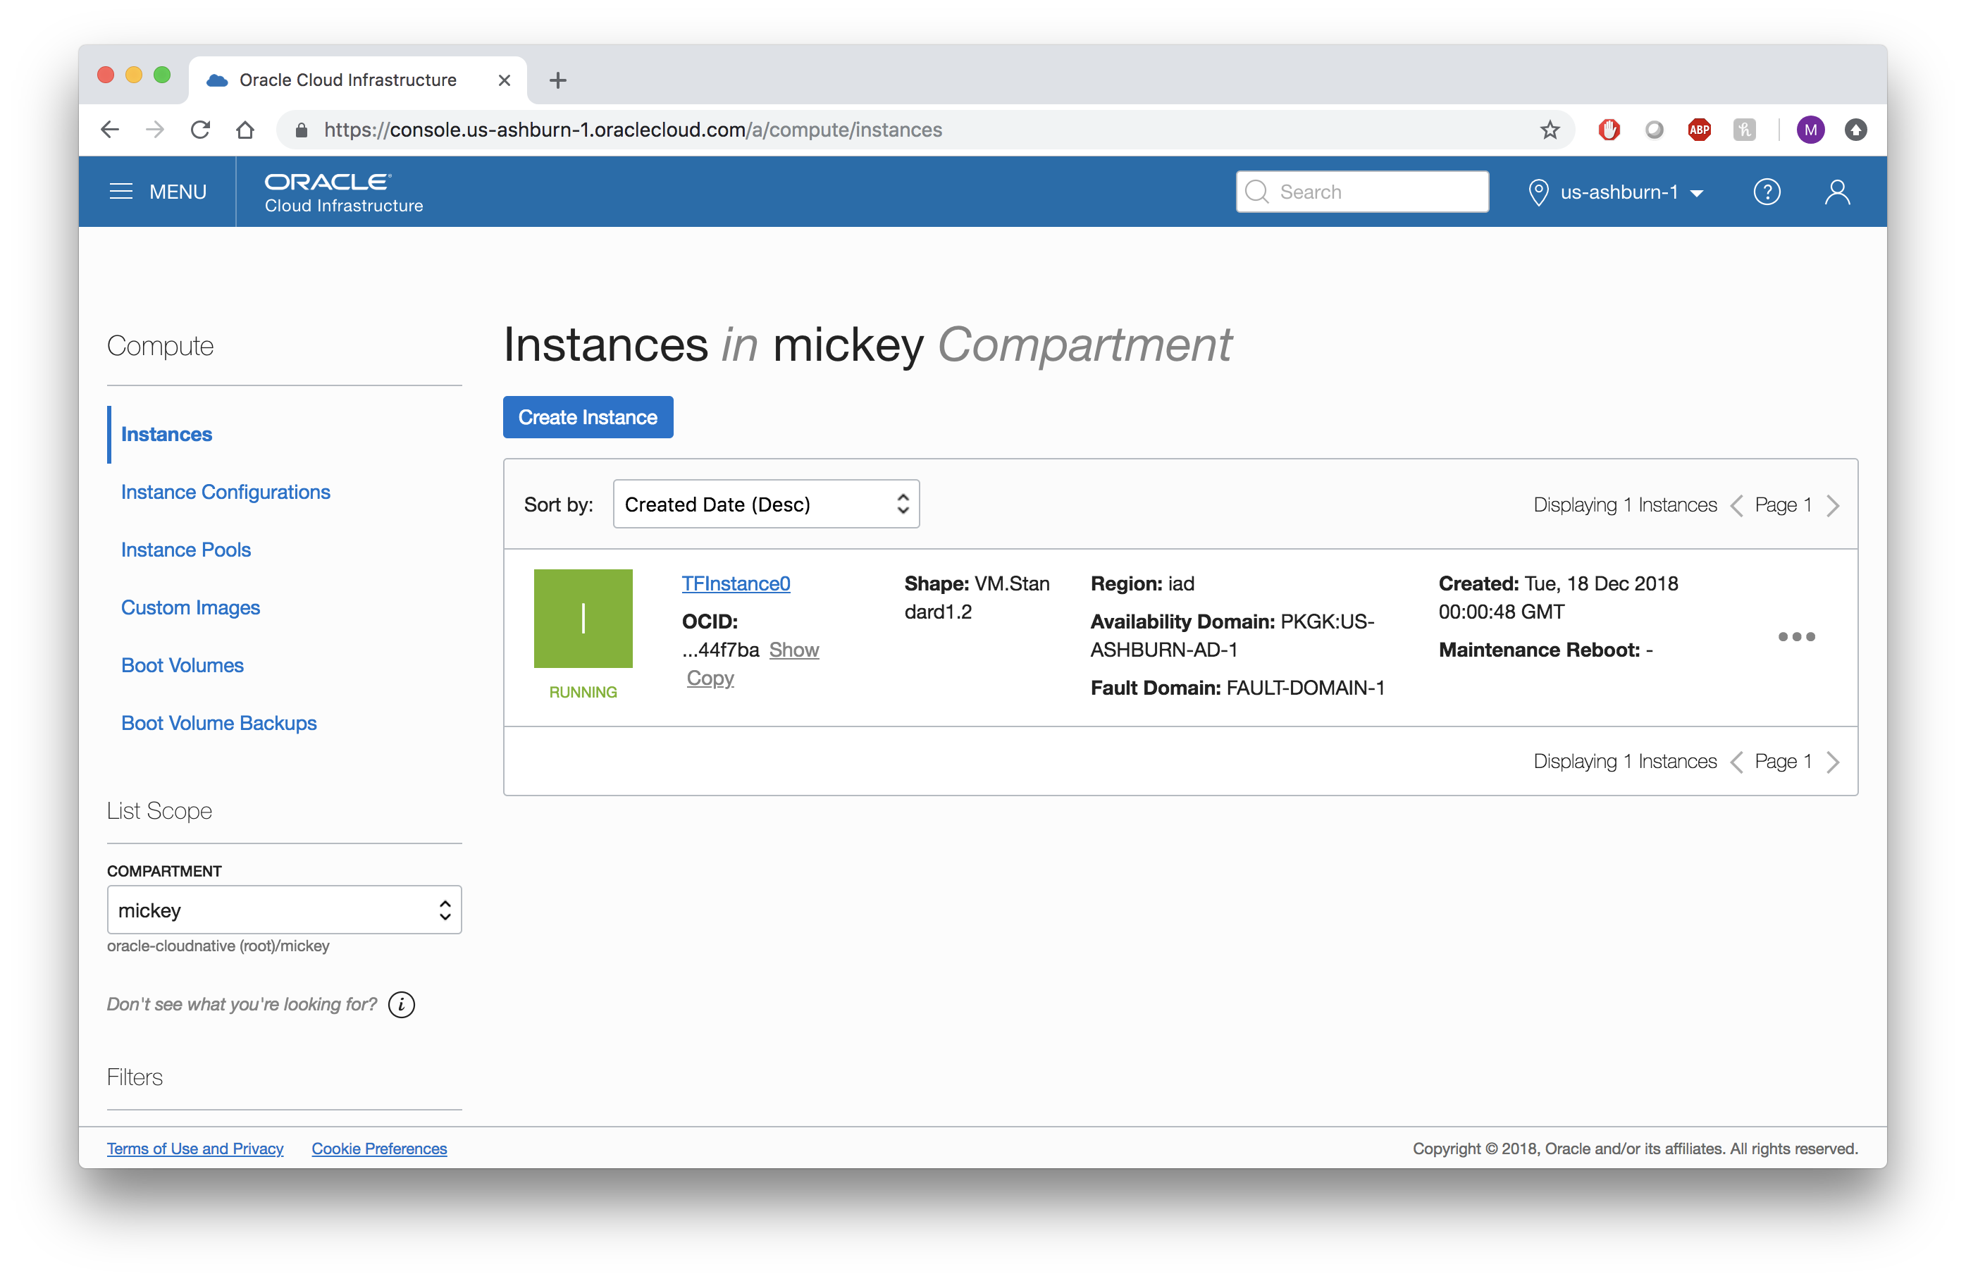
Task: Open the TFInstance0 instance link
Action: [735, 584]
